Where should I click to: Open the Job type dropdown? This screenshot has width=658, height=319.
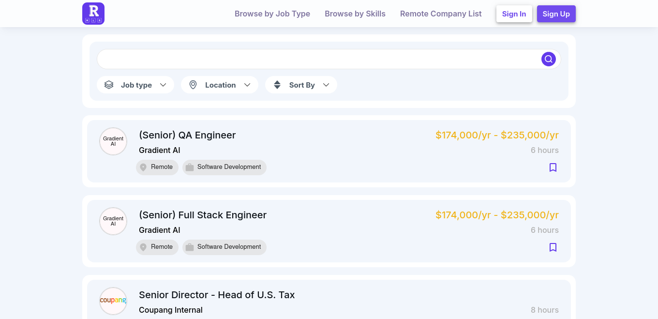point(135,85)
